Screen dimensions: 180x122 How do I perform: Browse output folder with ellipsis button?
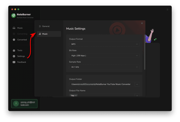coord(137,84)
